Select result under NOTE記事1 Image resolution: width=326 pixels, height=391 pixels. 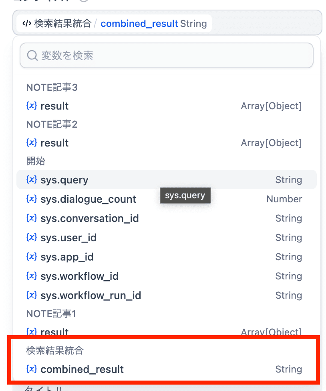pyautogui.click(x=54, y=332)
